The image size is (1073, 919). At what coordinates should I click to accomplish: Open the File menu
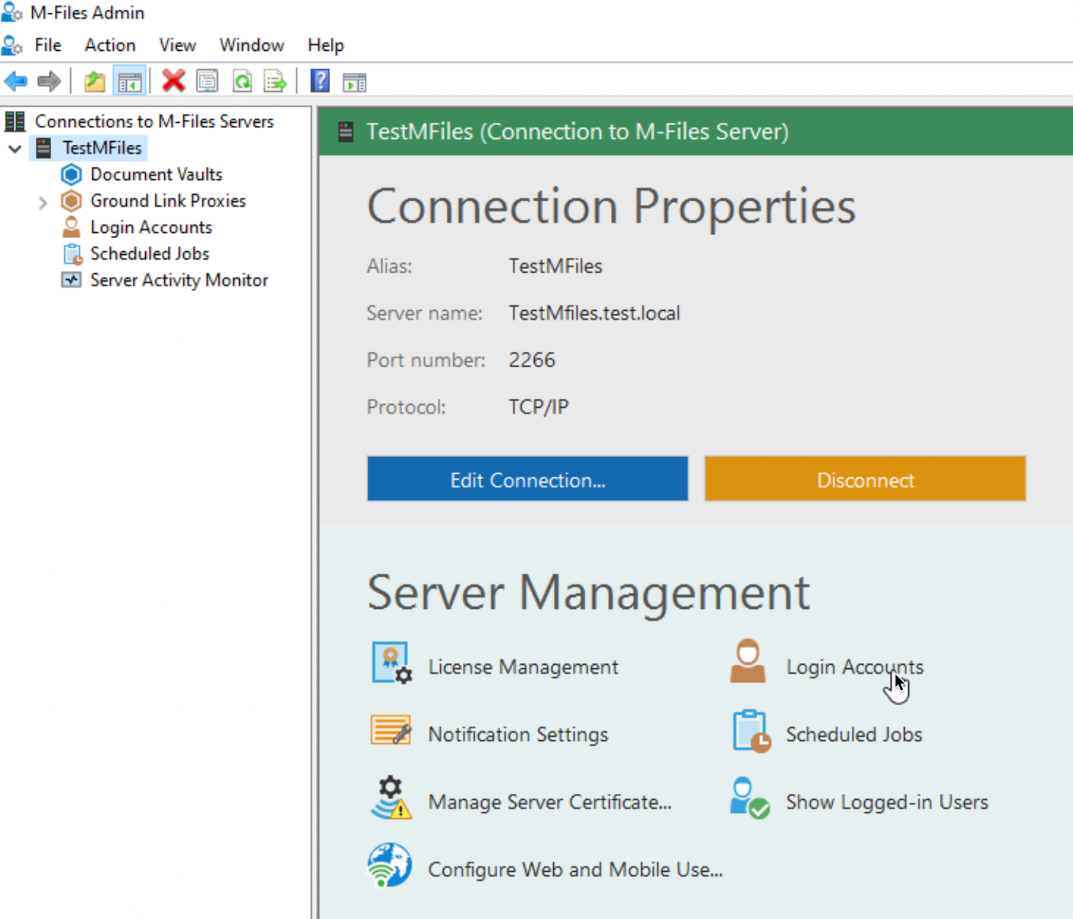coord(48,45)
